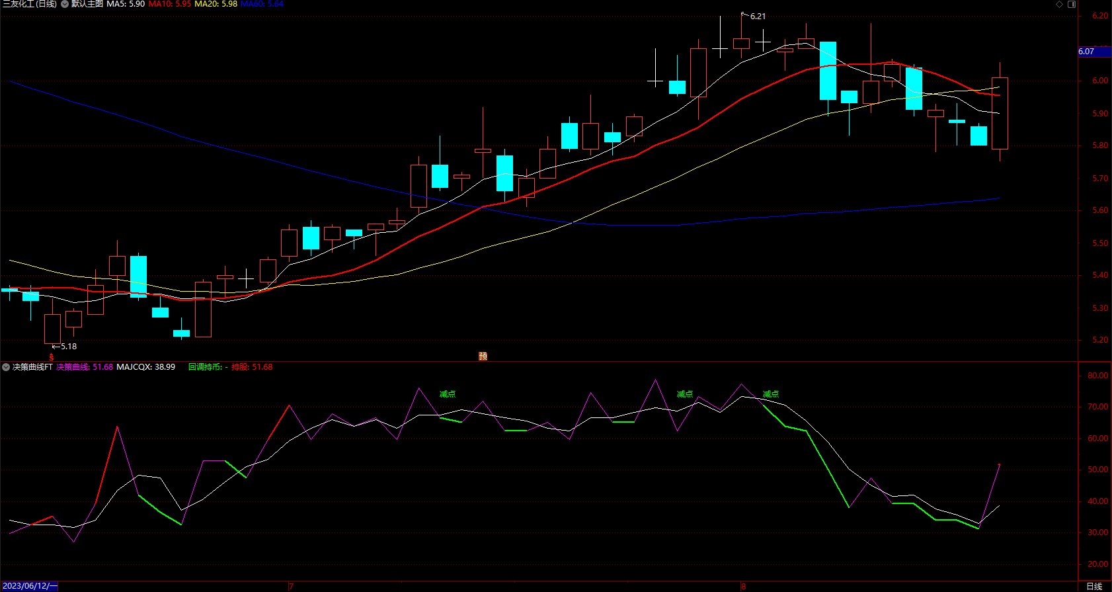Click the MAJCQX: 38.99 value
Viewport: 1112px width, 592px height.
click(145, 367)
